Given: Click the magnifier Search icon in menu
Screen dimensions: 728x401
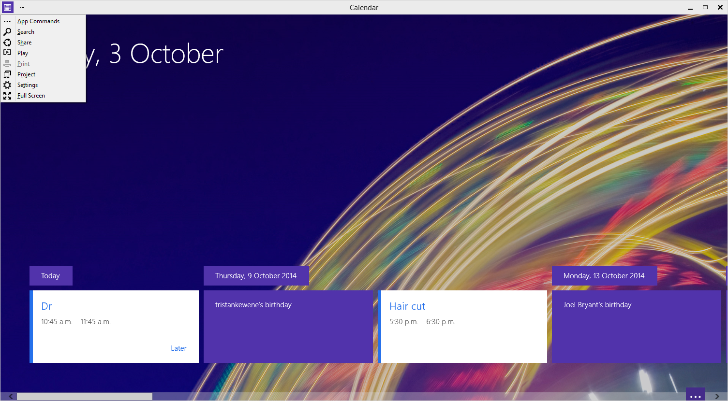Looking at the screenshot, I should [x=7, y=32].
